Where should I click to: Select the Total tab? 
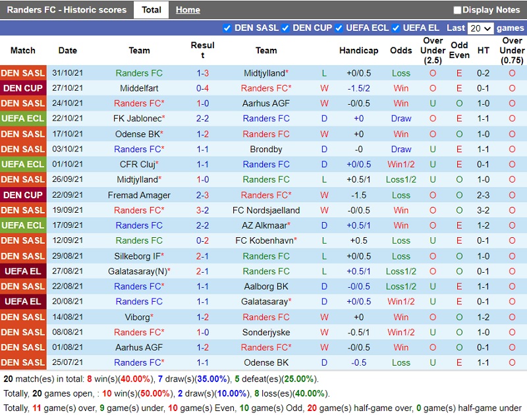pos(151,10)
